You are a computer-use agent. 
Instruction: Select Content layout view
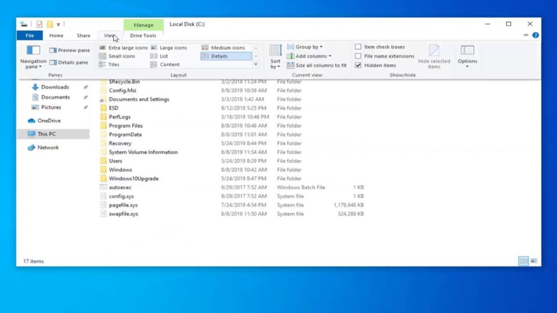tap(169, 64)
